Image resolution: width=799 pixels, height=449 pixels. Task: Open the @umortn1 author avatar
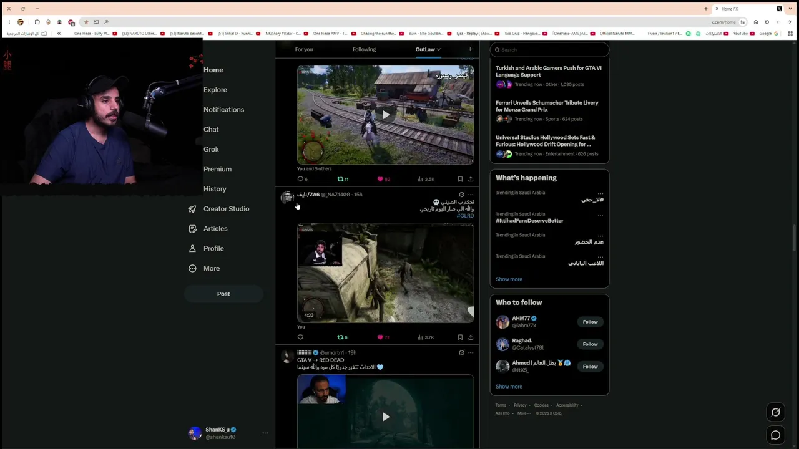tap(287, 356)
